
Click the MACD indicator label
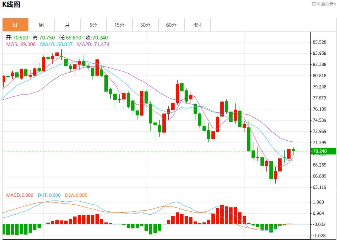pos(19,195)
